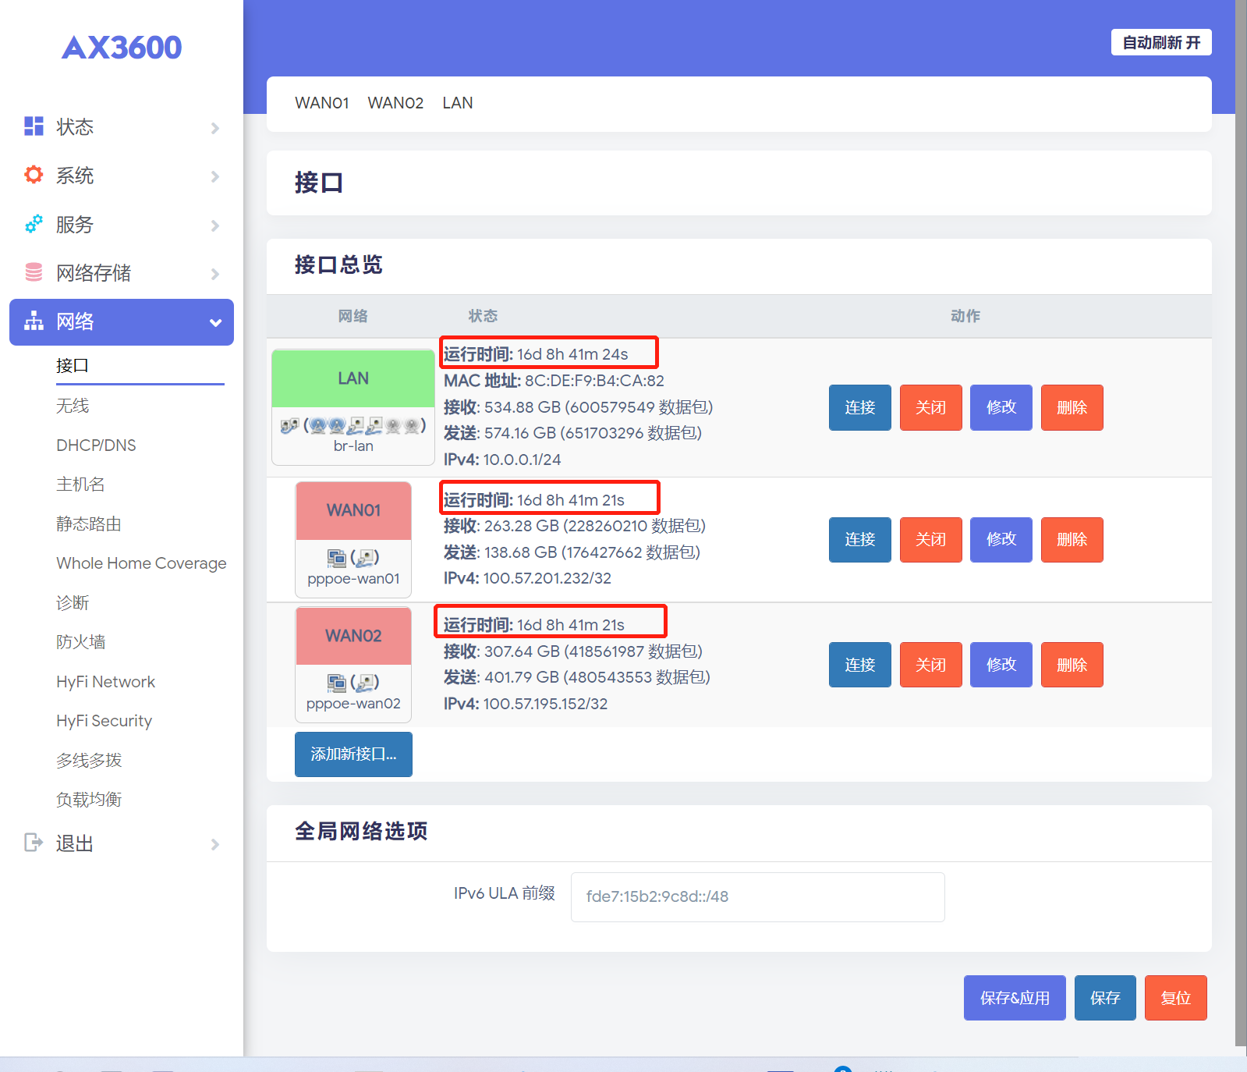Toggle the auto refresh button
Screen dimensions: 1247x1072
[1160, 42]
